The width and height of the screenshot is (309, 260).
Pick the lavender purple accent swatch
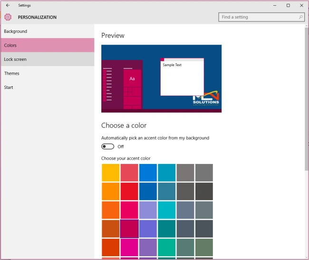tap(148, 210)
